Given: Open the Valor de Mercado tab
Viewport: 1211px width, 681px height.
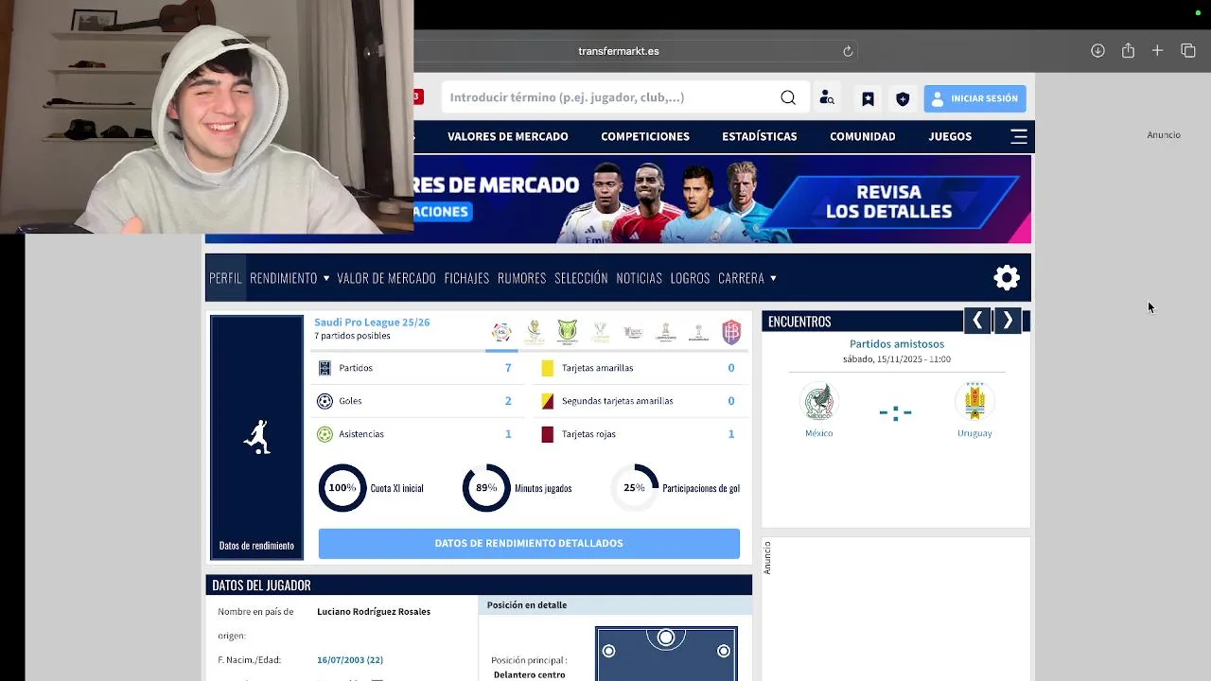Looking at the screenshot, I should [x=386, y=278].
